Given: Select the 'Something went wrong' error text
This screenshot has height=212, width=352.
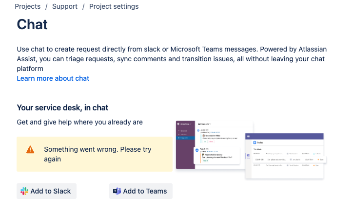Looking at the screenshot, I should 98,154.
